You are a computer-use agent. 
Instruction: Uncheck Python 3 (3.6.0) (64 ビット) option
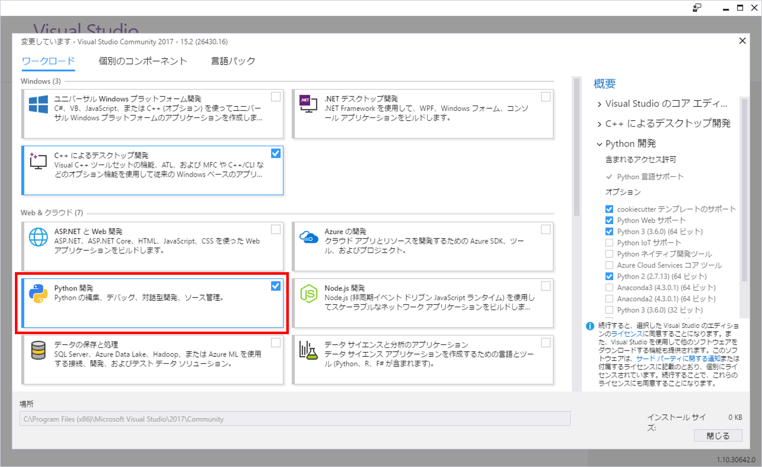pyautogui.click(x=609, y=232)
